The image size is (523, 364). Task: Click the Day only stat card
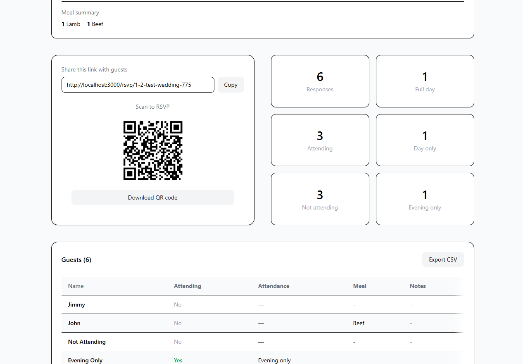click(x=425, y=140)
